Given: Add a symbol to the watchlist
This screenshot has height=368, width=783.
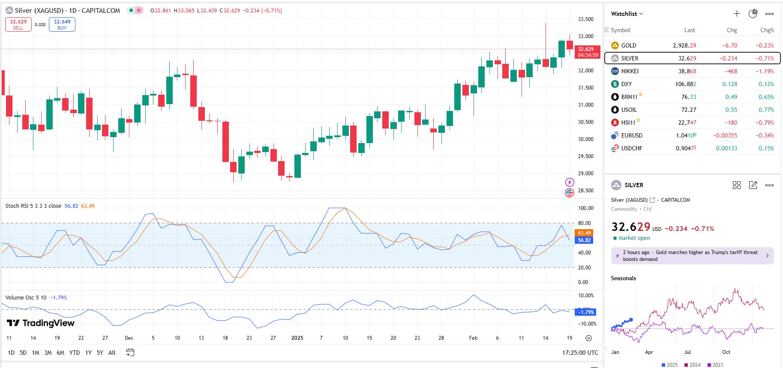Looking at the screenshot, I should [737, 14].
